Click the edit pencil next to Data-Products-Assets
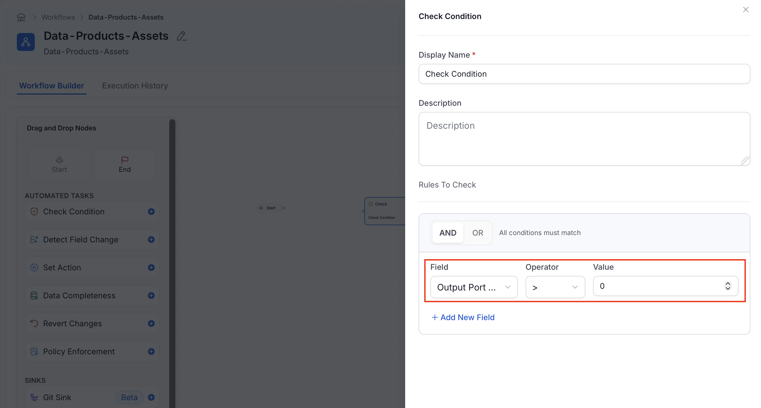The width and height of the screenshot is (761, 408). point(182,36)
